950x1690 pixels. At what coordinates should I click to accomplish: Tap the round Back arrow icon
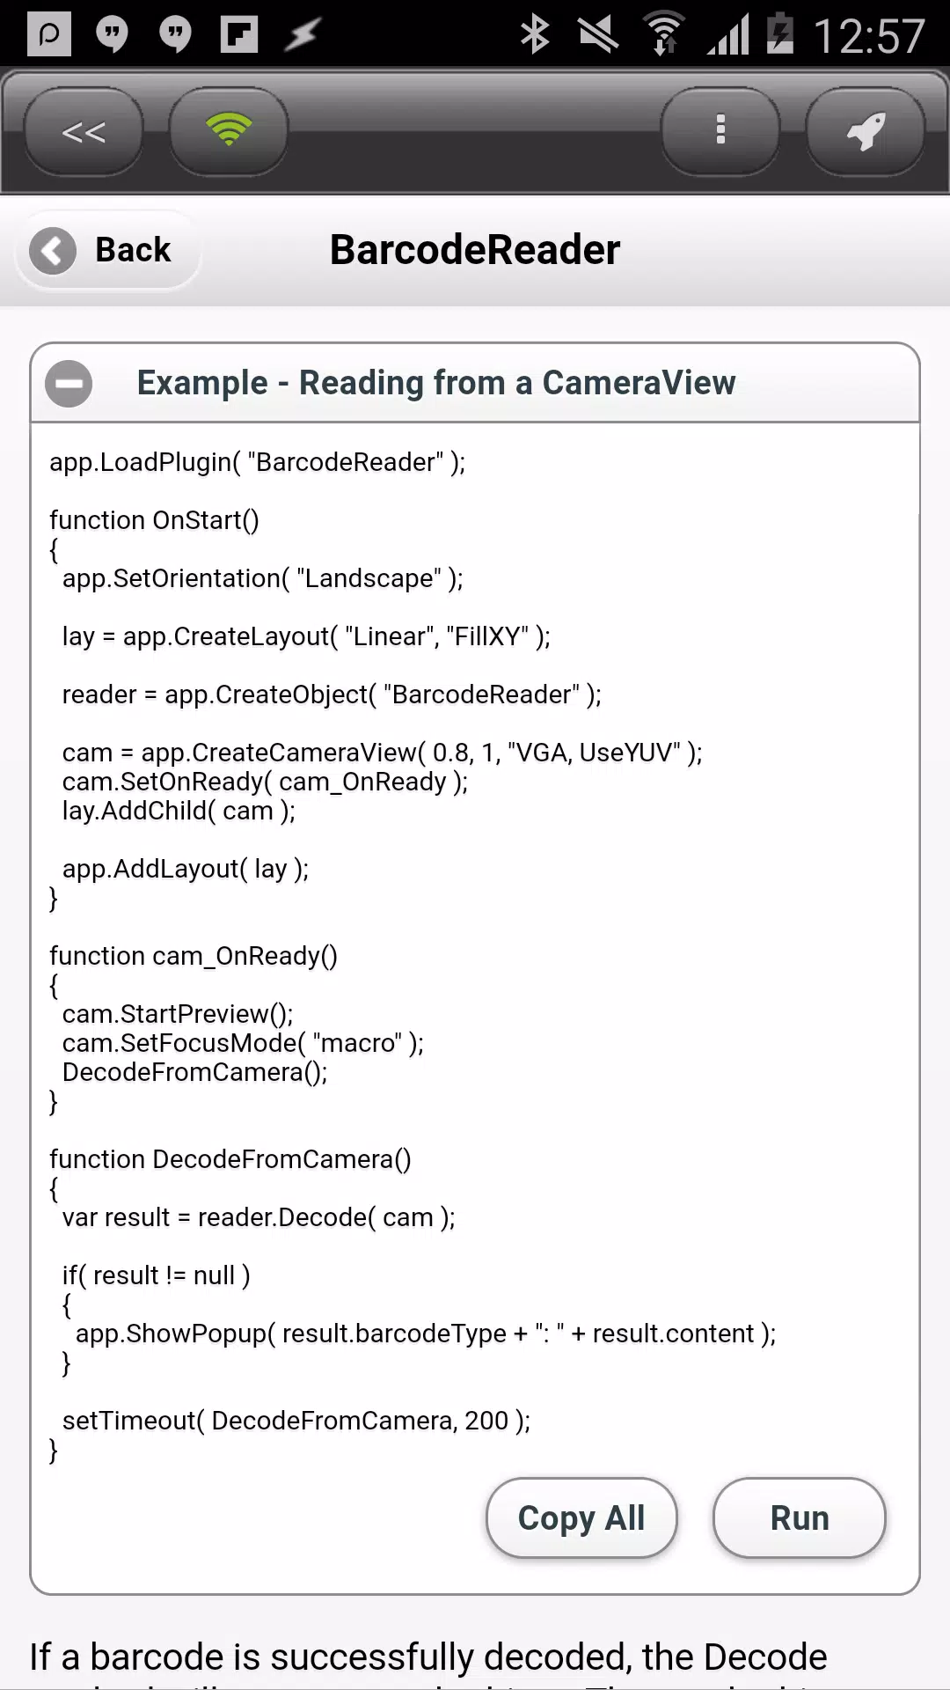point(53,251)
